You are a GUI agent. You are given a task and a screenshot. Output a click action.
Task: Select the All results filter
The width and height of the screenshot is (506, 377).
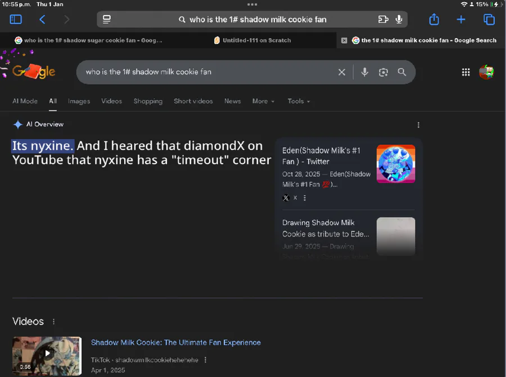[x=53, y=101]
